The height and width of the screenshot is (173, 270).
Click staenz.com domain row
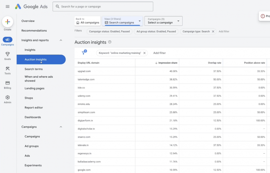click(x=84, y=137)
